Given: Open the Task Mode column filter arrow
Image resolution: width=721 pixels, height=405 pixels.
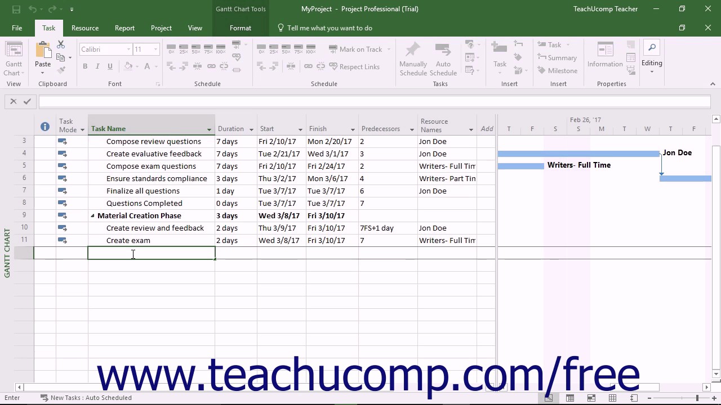Looking at the screenshot, I should pyautogui.click(x=82, y=130).
